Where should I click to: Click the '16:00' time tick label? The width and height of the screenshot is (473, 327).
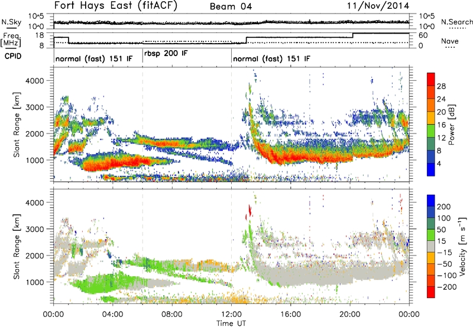290,315
